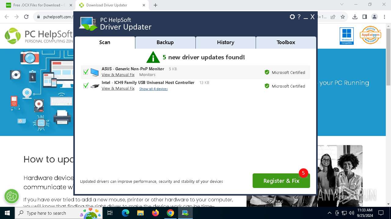The image size is (391, 219).
Task: Click the Driver Updater logo icon
Action: [x=88, y=24]
